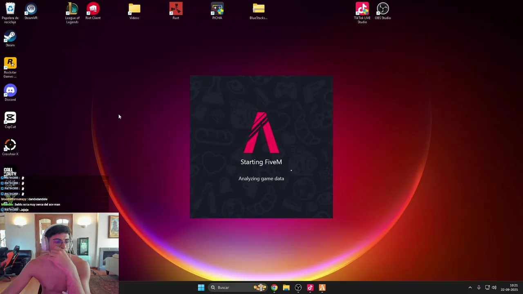Open the Papelera de reciclaje desktop icon

[x=10, y=13]
